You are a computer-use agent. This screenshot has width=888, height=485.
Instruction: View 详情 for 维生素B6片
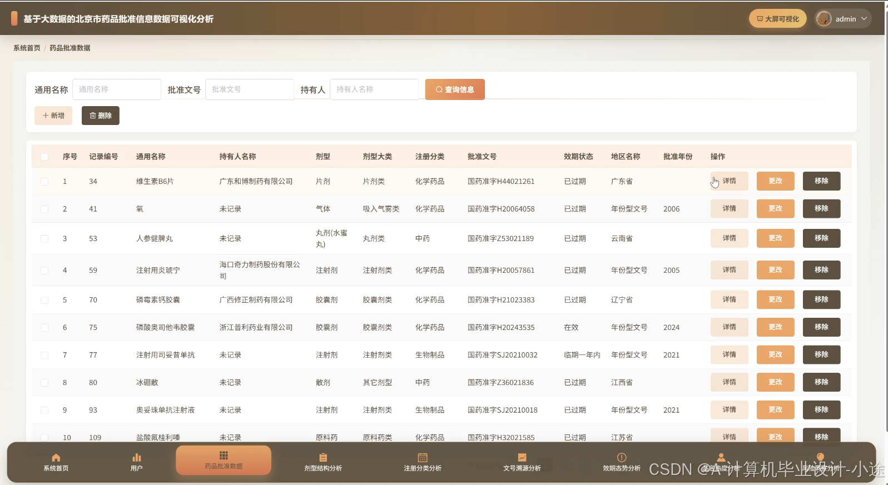729,181
